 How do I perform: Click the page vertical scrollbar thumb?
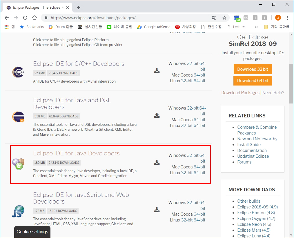(291, 84)
